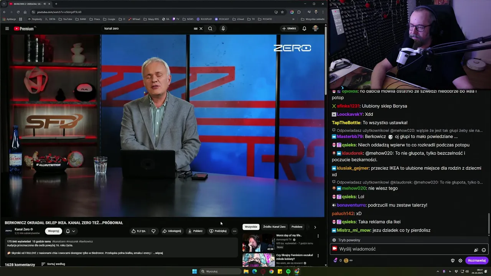Open the tab search dropdown arrow
The width and height of the screenshot is (491, 276).
pyautogui.click(x=4, y=4)
